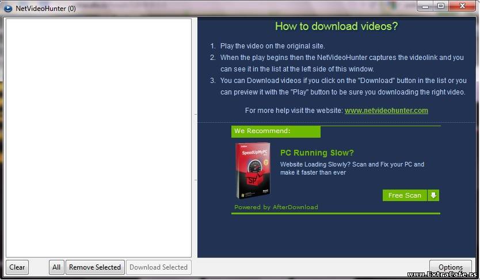
Task: Click the Clear button
Action: (17, 267)
